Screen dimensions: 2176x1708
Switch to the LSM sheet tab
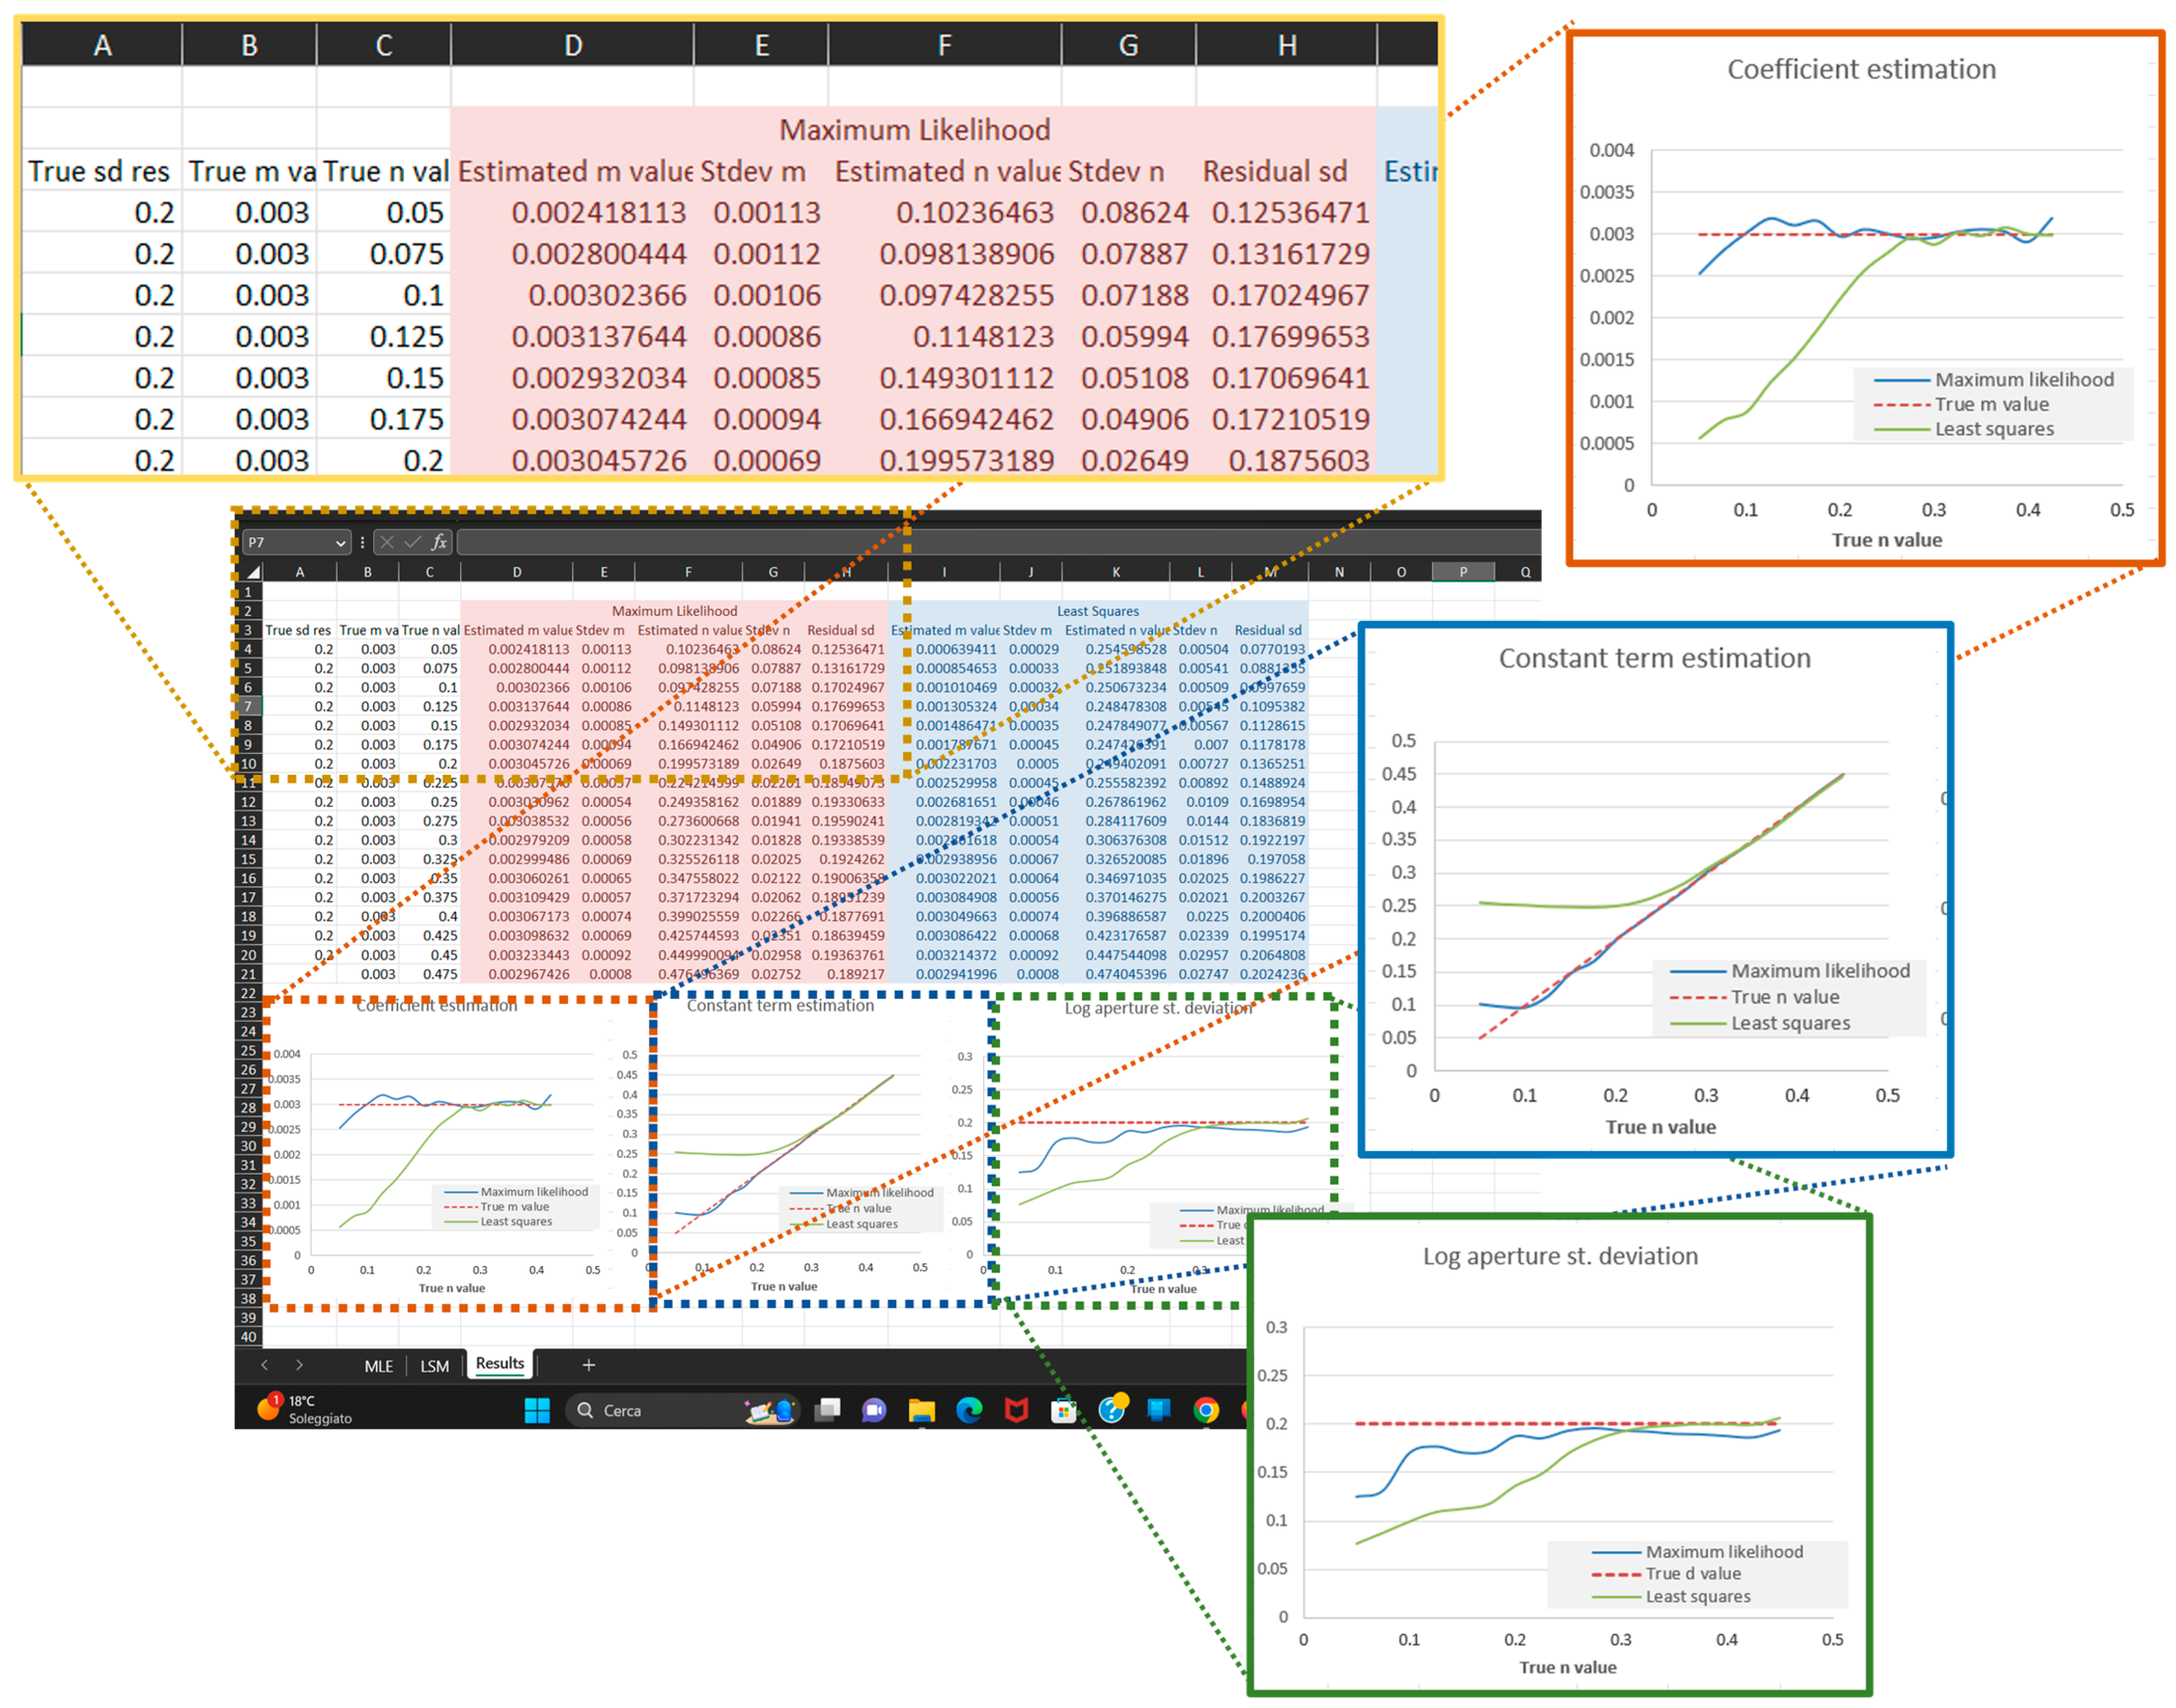tap(434, 1366)
